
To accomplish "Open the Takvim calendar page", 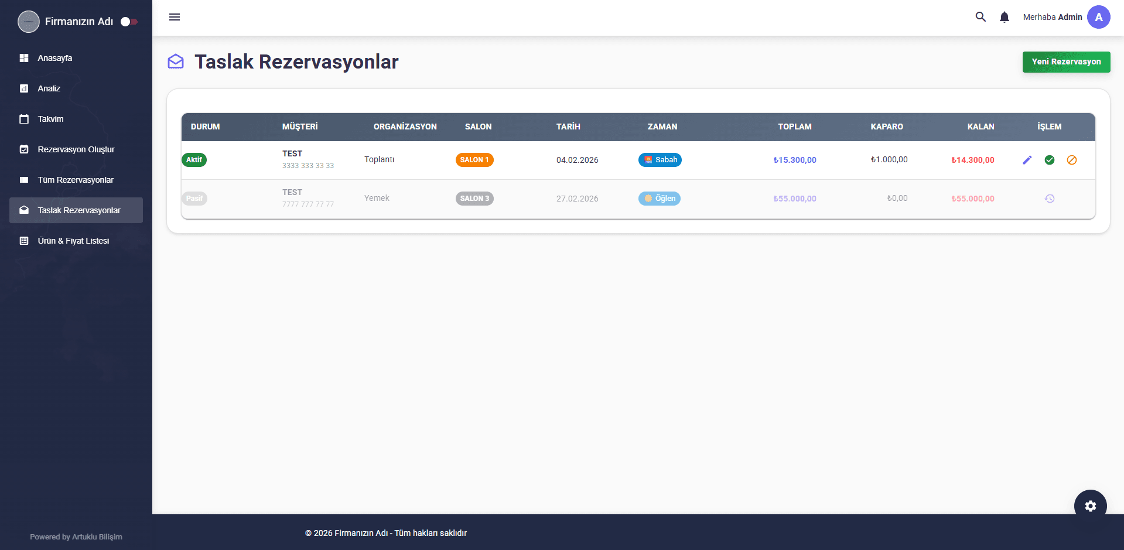I will tap(51, 119).
